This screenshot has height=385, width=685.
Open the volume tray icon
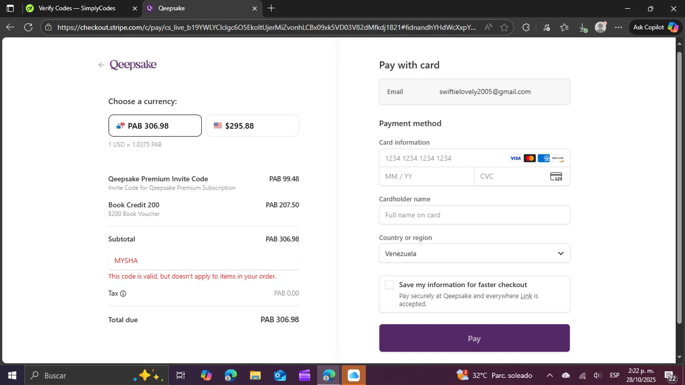597,375
